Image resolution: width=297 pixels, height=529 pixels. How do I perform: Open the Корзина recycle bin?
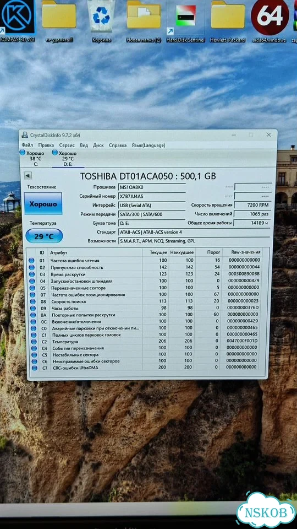tap(101, 21)
